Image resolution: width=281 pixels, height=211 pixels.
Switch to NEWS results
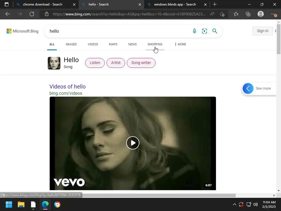click(133, 44)
